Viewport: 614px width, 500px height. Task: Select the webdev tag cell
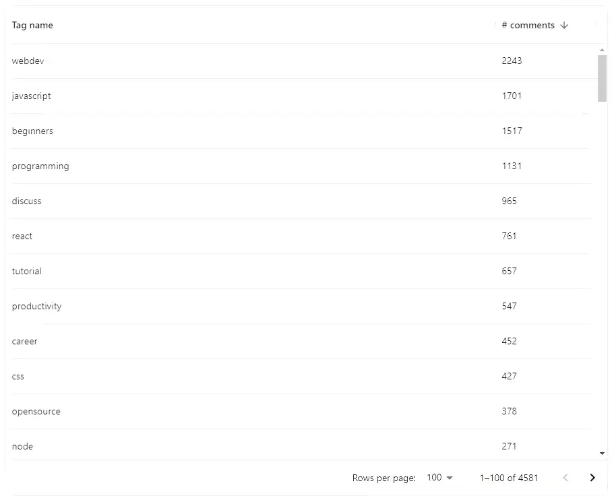tap(28, 61)
